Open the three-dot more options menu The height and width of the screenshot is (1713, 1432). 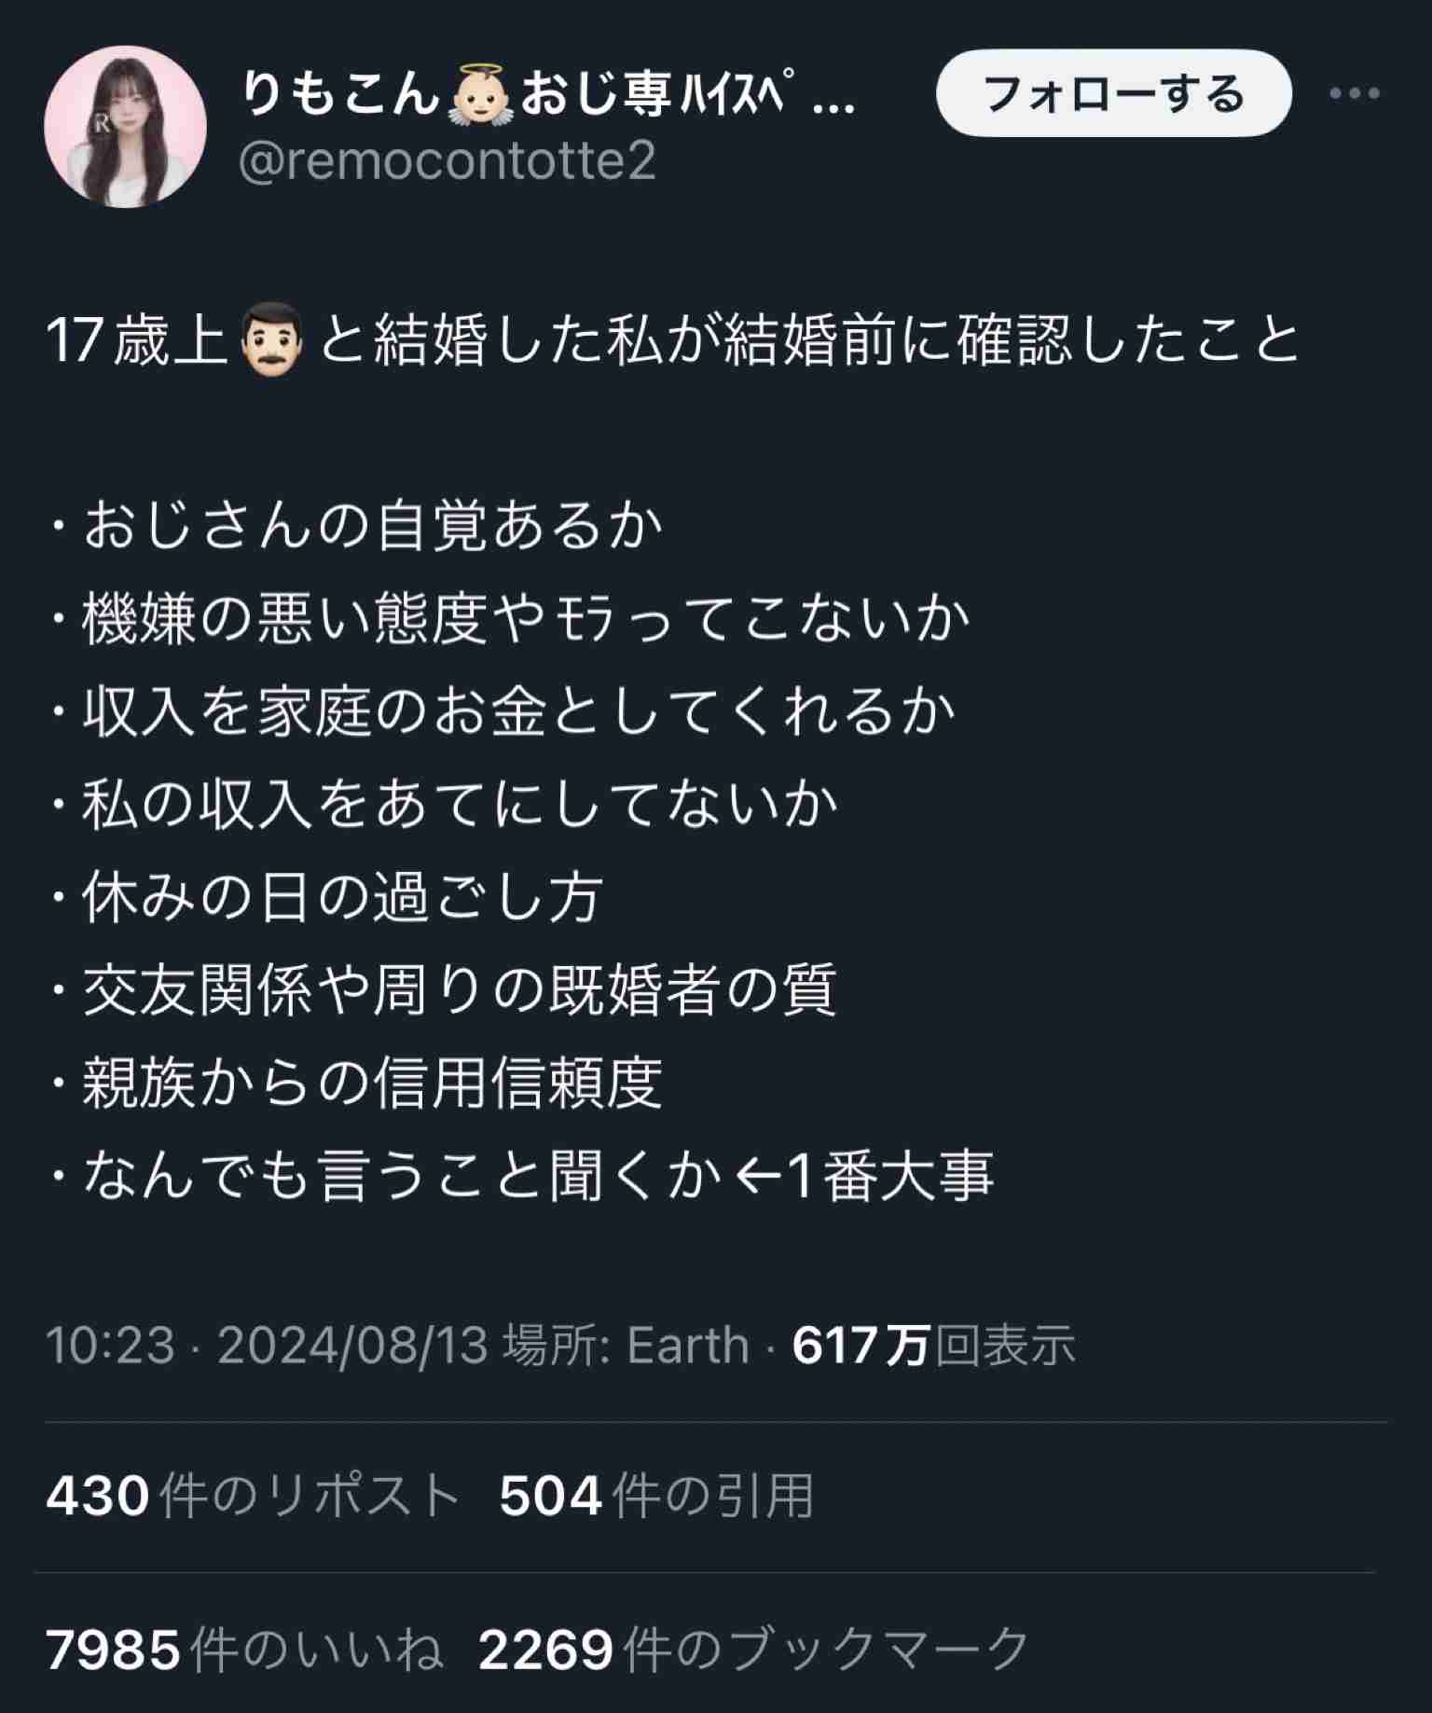click(x=1354, y=93)
